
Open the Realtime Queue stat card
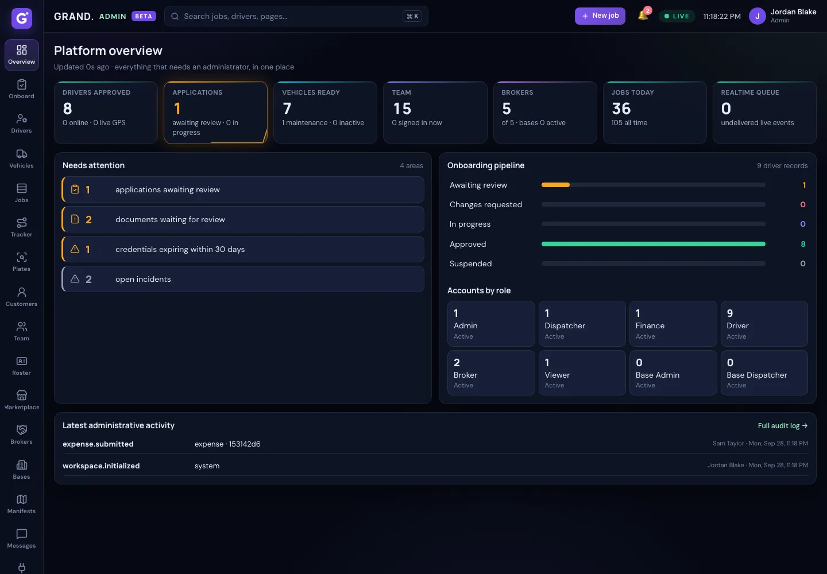764,113
